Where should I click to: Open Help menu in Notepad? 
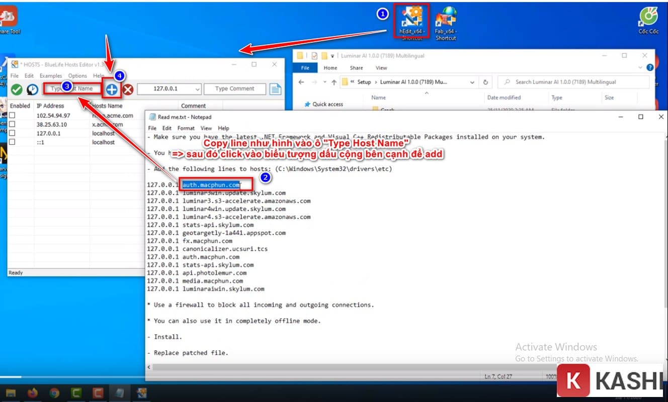[x=223, y=128]
